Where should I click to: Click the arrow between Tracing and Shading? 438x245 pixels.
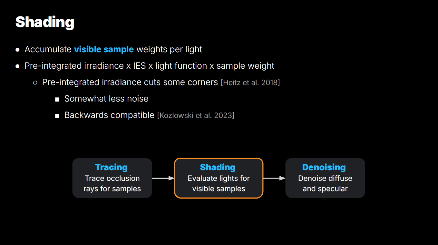163,178
